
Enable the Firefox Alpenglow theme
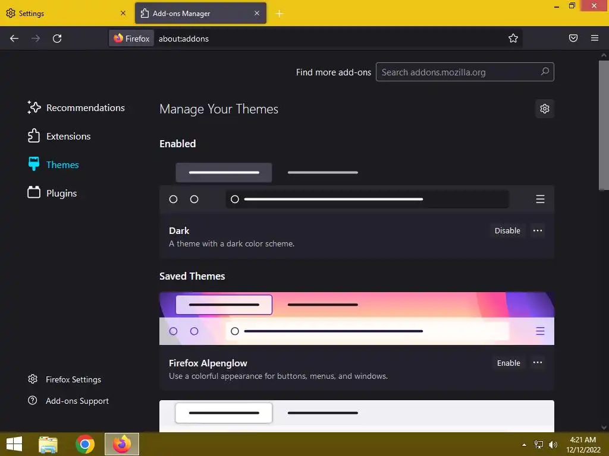pos(508,363)
